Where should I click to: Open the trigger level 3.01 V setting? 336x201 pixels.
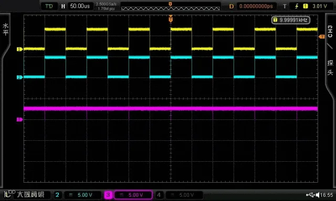pos(320,6)
